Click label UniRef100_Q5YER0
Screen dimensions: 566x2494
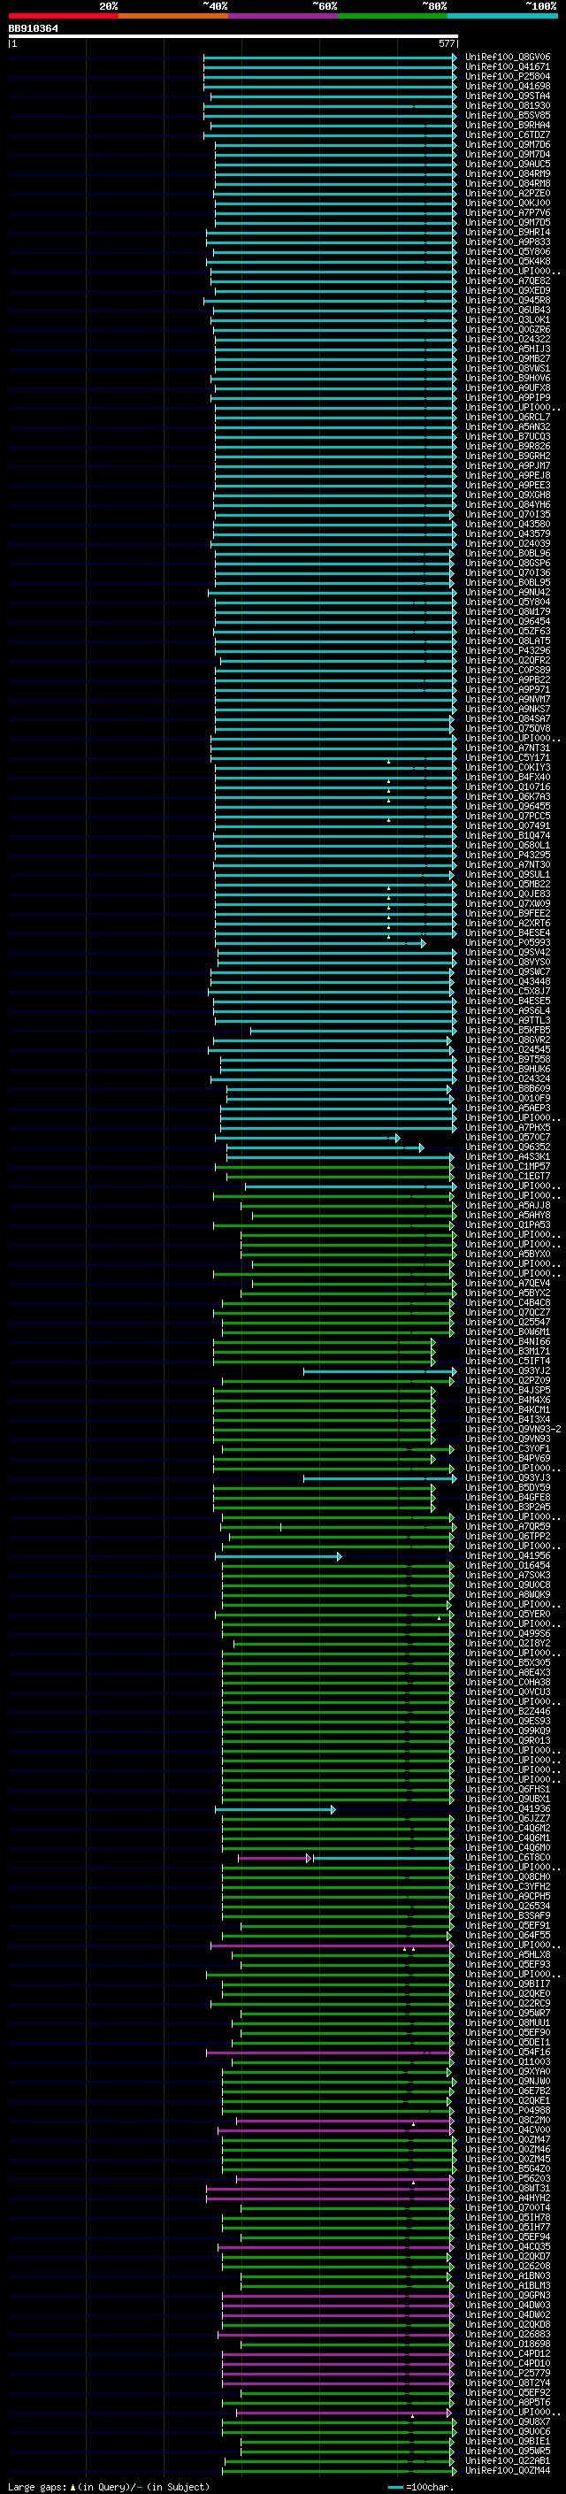507,1614
